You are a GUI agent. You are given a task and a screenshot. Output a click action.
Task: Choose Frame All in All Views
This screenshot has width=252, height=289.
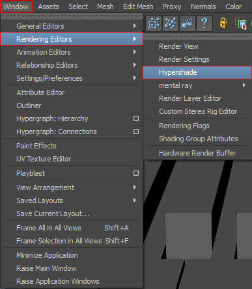pyautogui.click(x=72, y=228)
